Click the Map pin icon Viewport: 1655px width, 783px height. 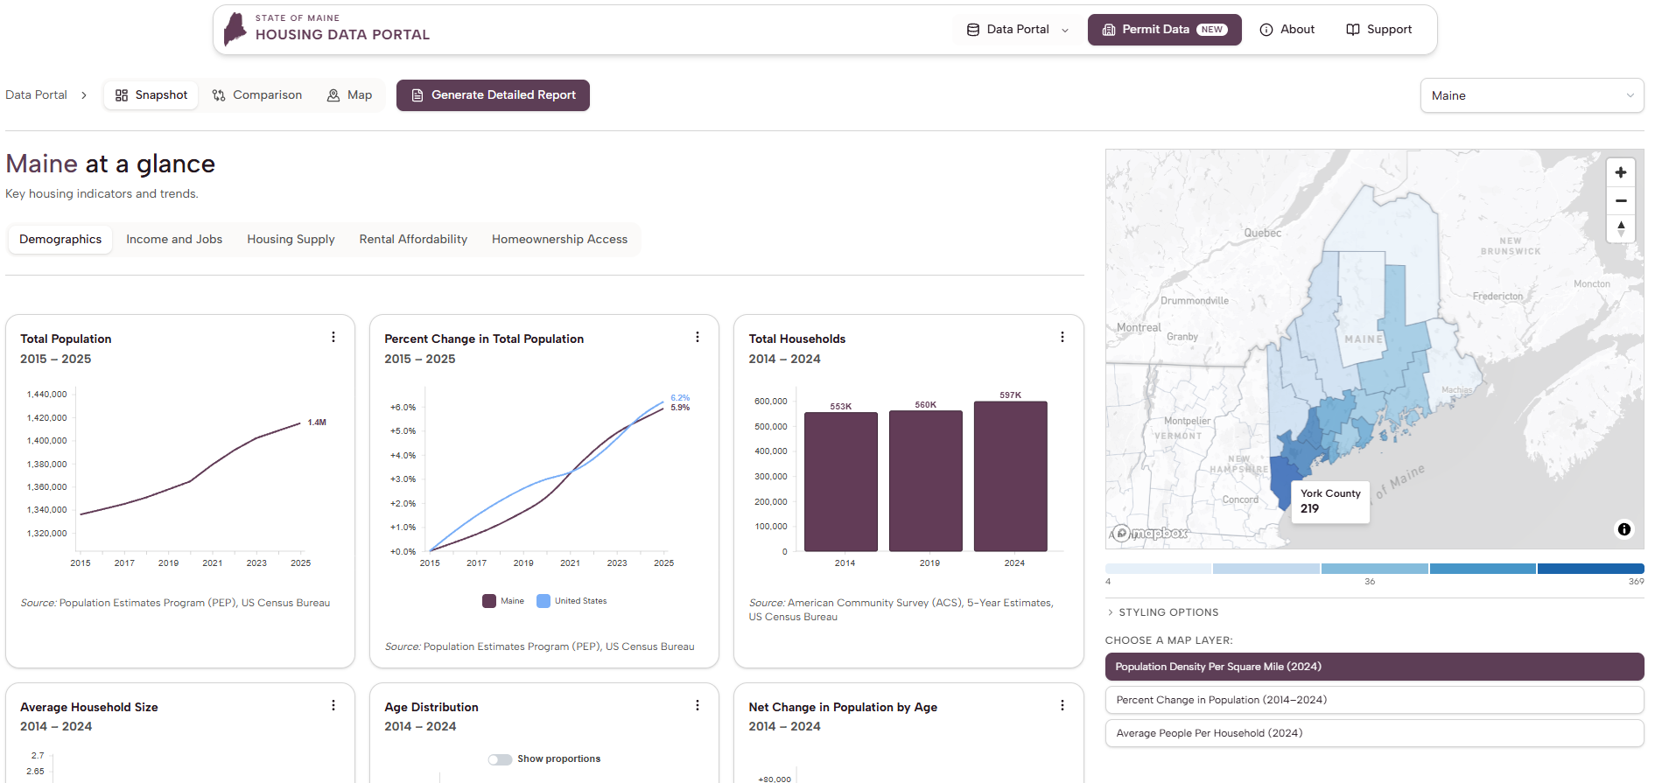pos(333,95)
